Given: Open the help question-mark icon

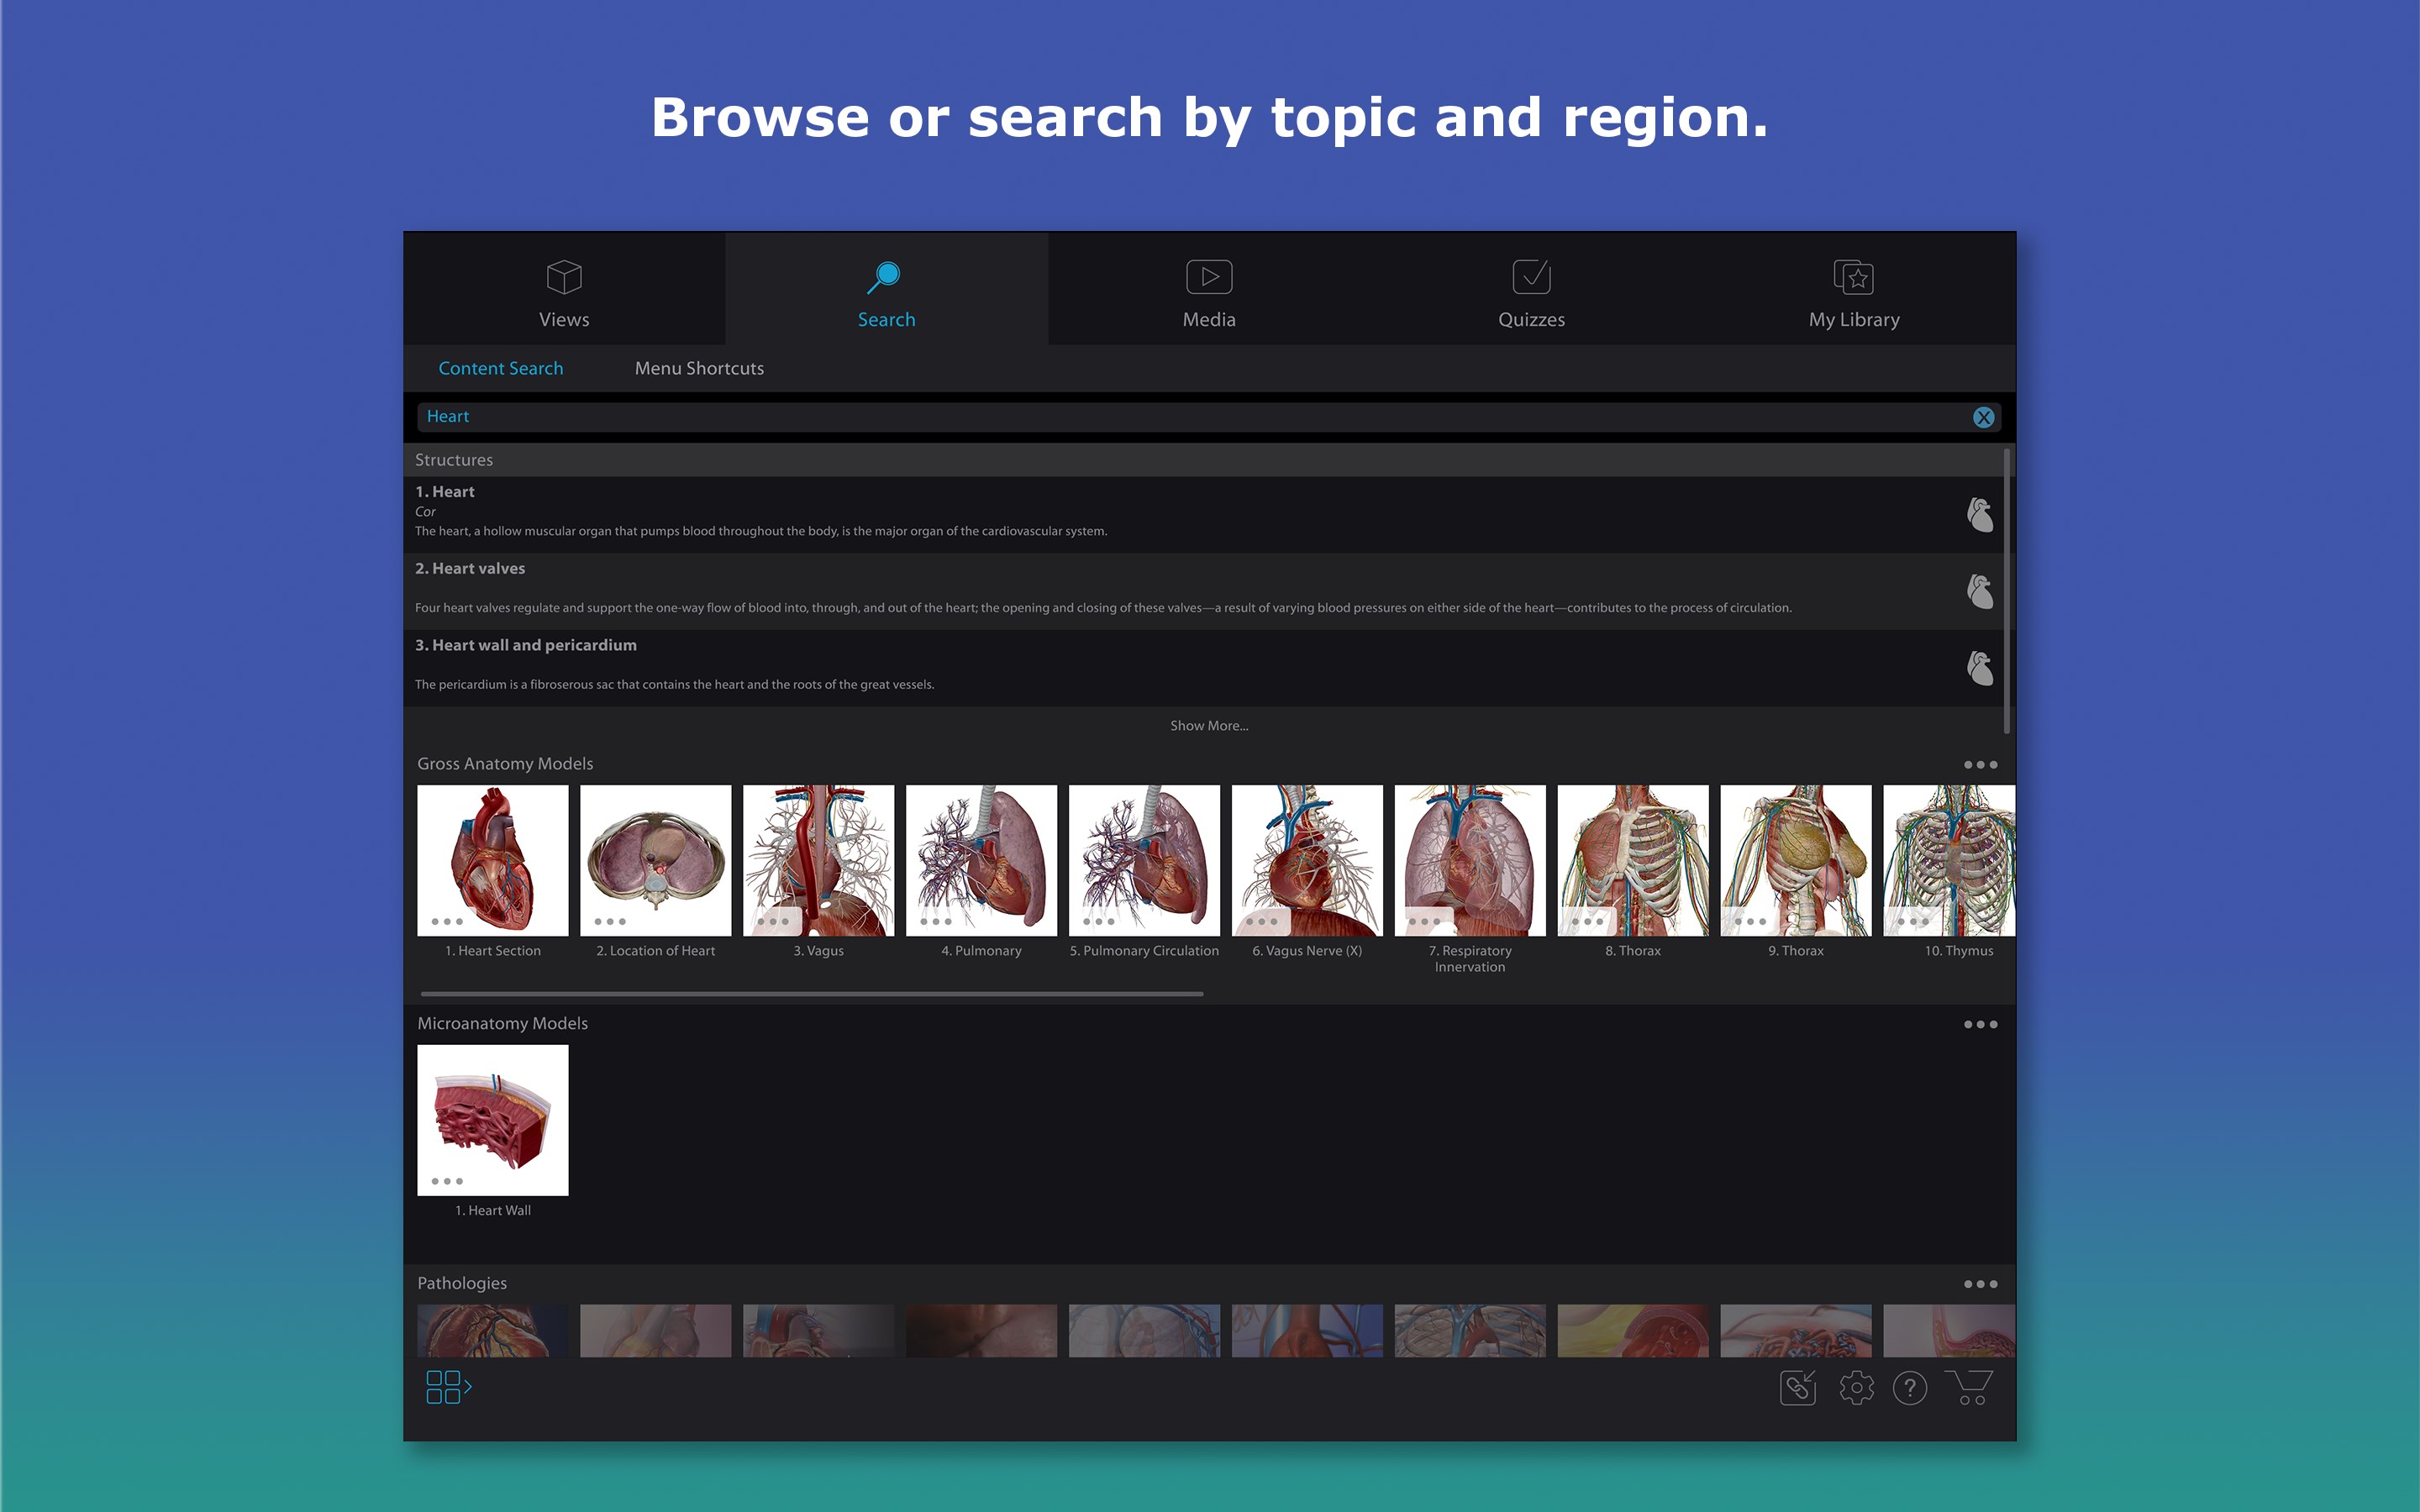Looking at the screenshot, I should click(1911, 1388).
